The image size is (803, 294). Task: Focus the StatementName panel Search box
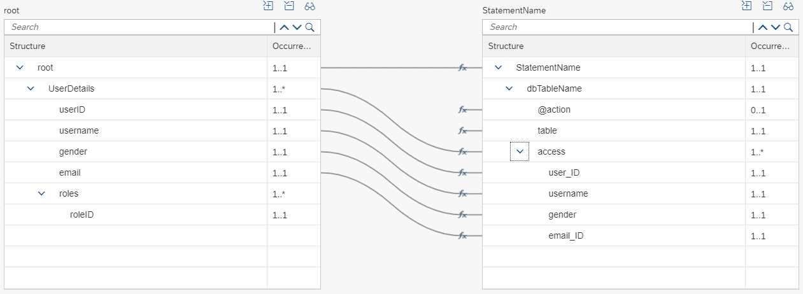click(618, 27)
